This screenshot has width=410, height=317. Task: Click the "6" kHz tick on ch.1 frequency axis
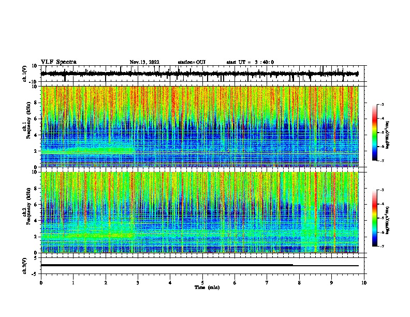tap(36, 119)
